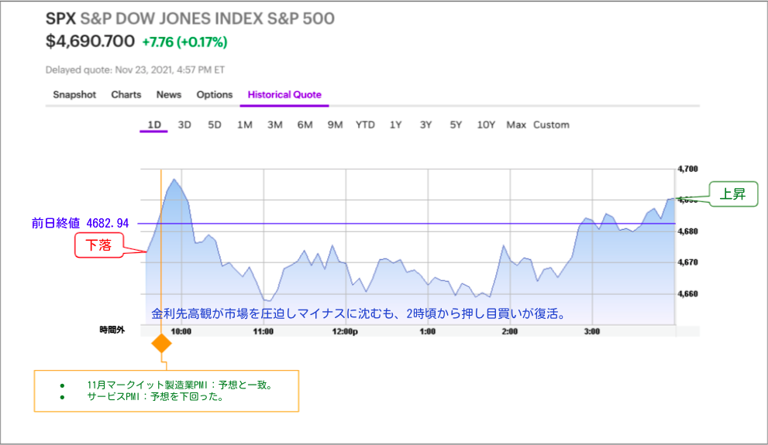Set chart range to 1M
Image resolution: width=768 pixels, height=445 pixels.
pos(245,125)
